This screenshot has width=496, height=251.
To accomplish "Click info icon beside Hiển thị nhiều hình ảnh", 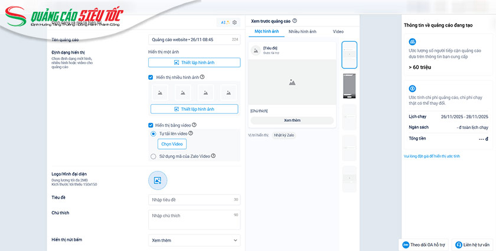I will click(203, 77).
